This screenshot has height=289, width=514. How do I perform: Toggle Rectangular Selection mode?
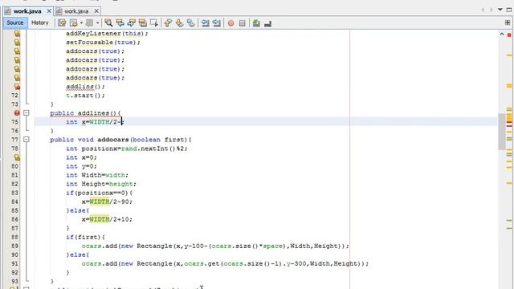click(154, 23)
